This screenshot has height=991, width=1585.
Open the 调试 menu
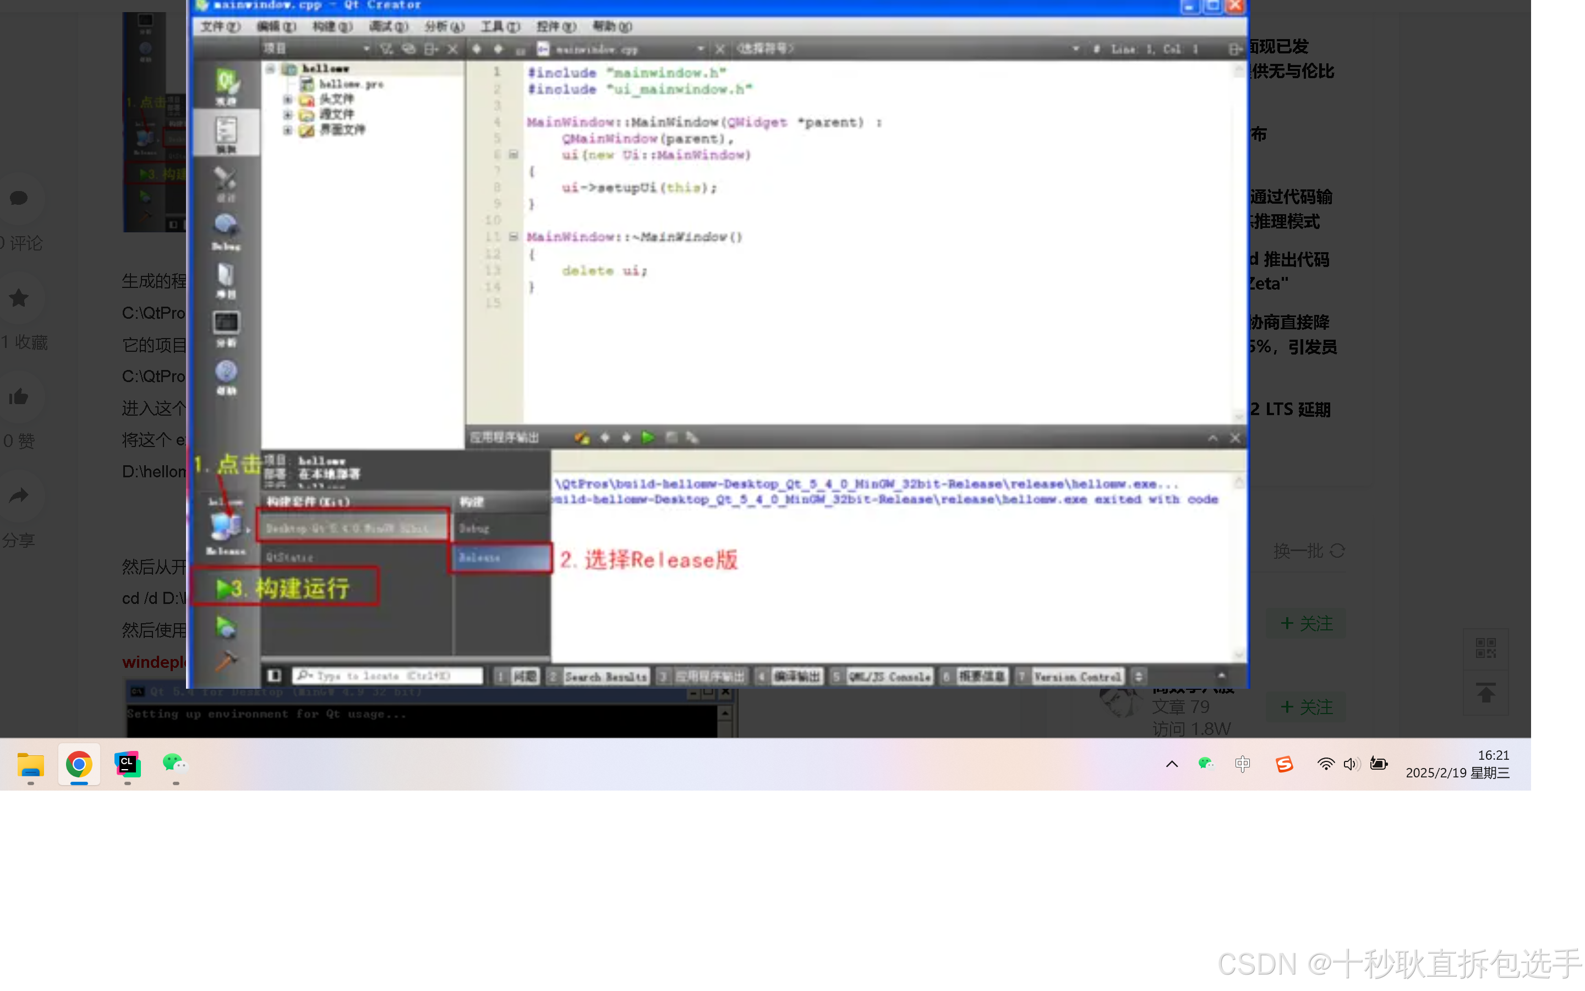[389, 27]
